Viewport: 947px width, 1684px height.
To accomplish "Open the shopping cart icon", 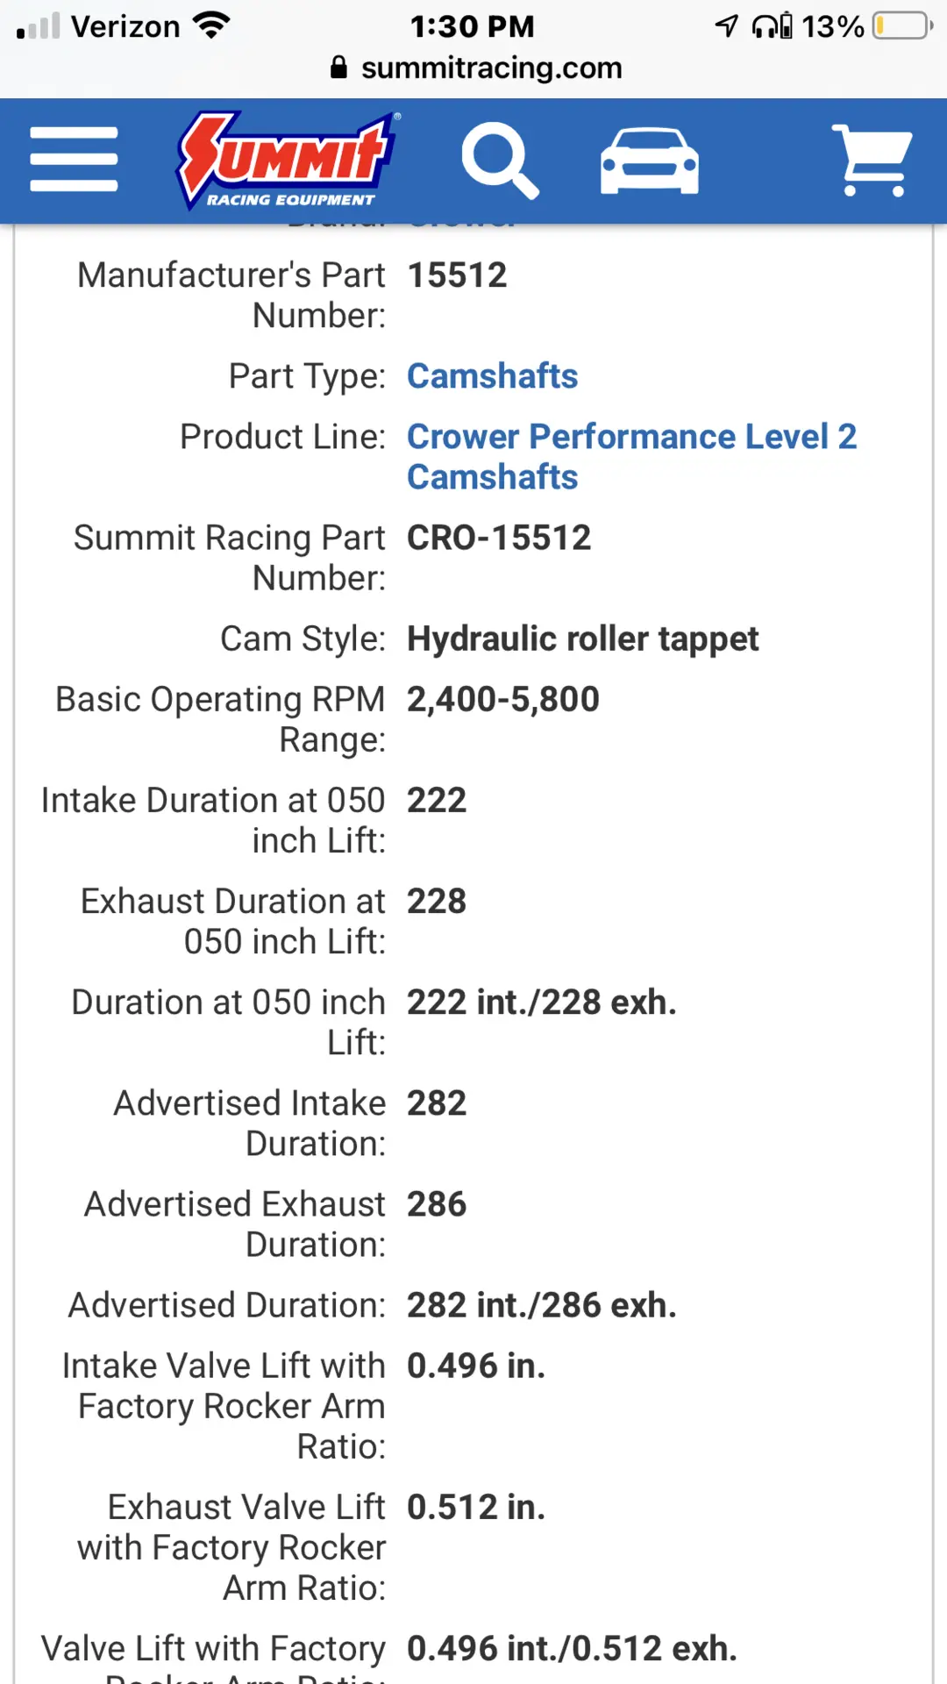I will 872,160.
